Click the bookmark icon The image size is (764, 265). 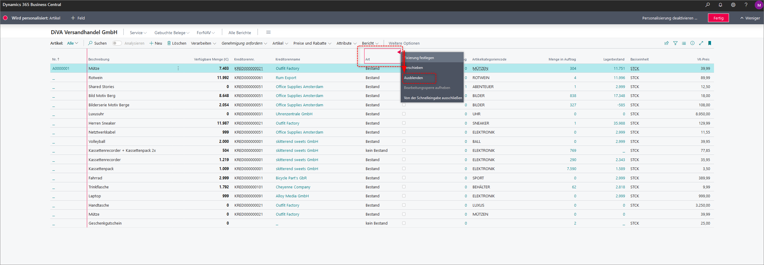709,43
